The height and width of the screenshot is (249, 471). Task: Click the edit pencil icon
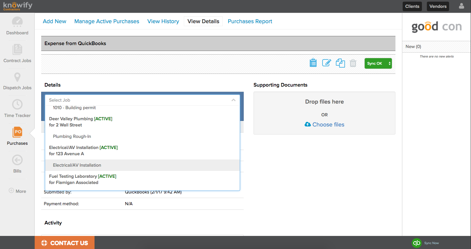[327, 63]
